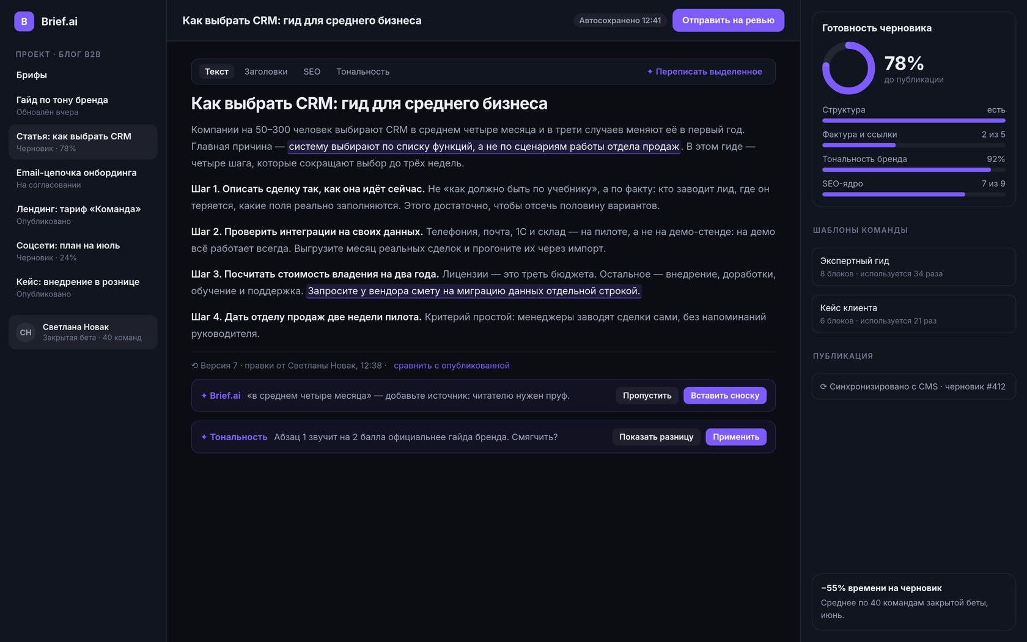Click Отправить на ревью button
The height and width of the screenshot is (642, 1027).
coord(728,20)
